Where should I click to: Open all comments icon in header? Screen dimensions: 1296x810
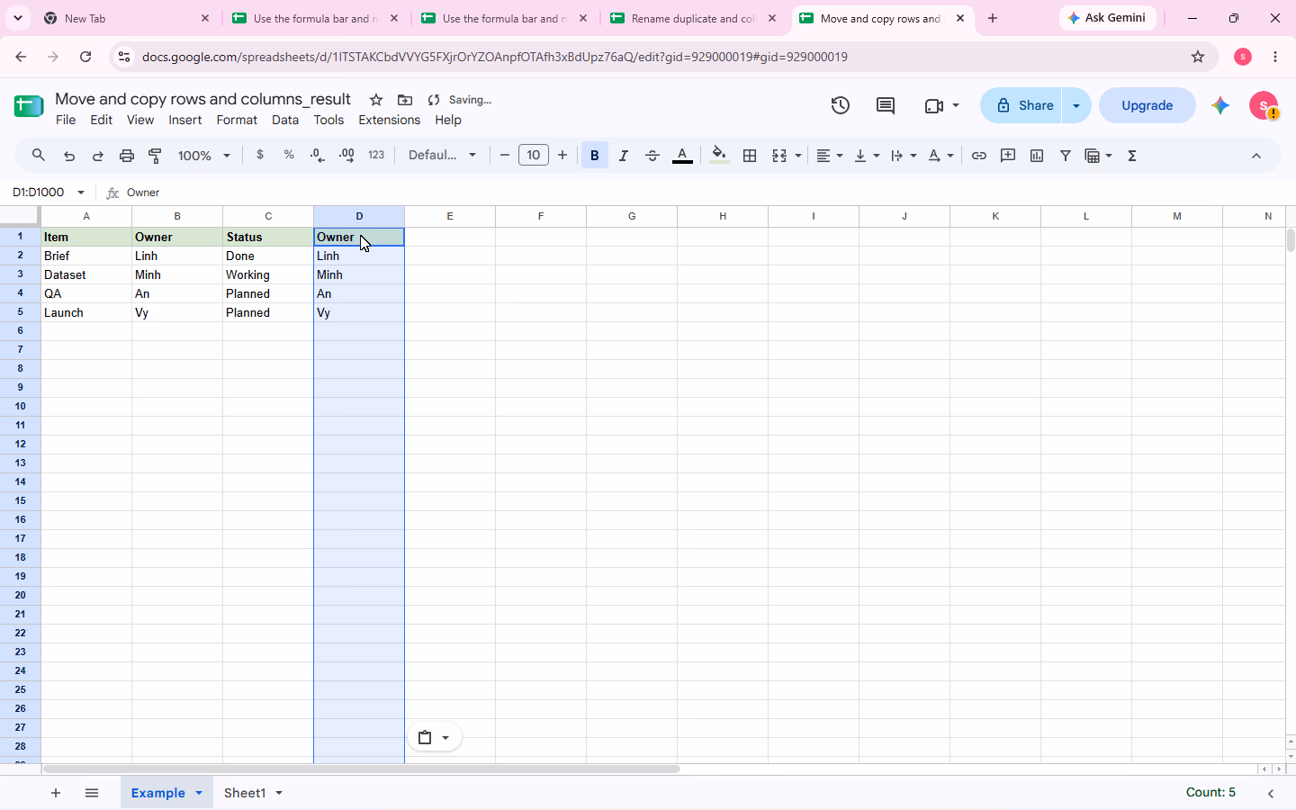(x=886, y=105)
